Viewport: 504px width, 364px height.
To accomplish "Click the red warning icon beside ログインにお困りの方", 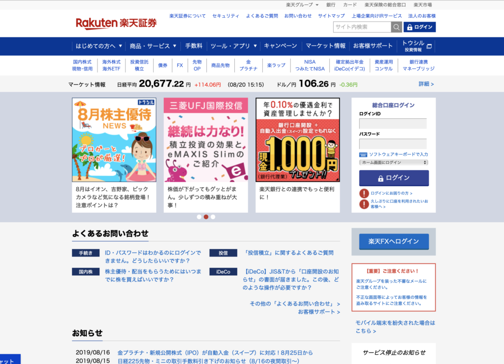I will click(x=364, y=193).
